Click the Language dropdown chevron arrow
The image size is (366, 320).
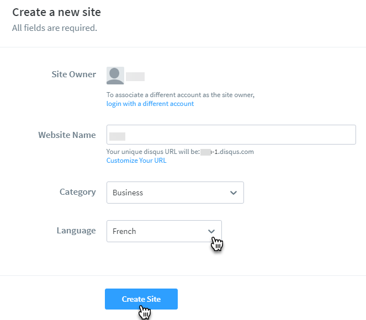(211, 231)
